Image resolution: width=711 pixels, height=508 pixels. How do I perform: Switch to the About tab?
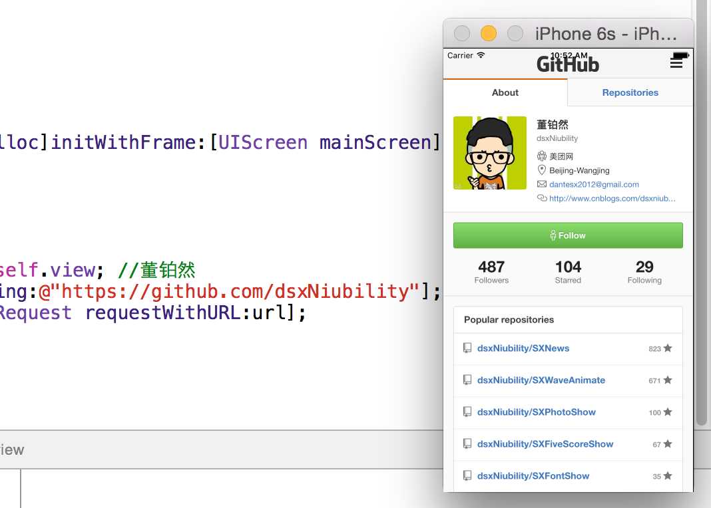(505, 92)
